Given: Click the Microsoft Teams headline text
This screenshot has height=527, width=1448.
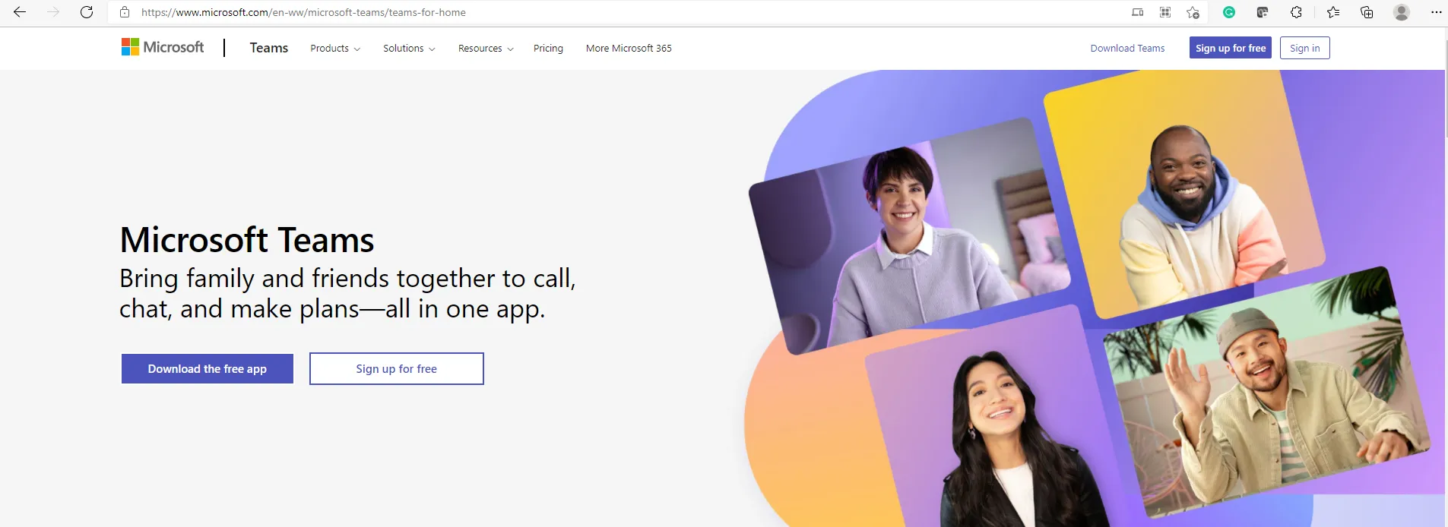Looking at the screenshot, I should [247, 240].
